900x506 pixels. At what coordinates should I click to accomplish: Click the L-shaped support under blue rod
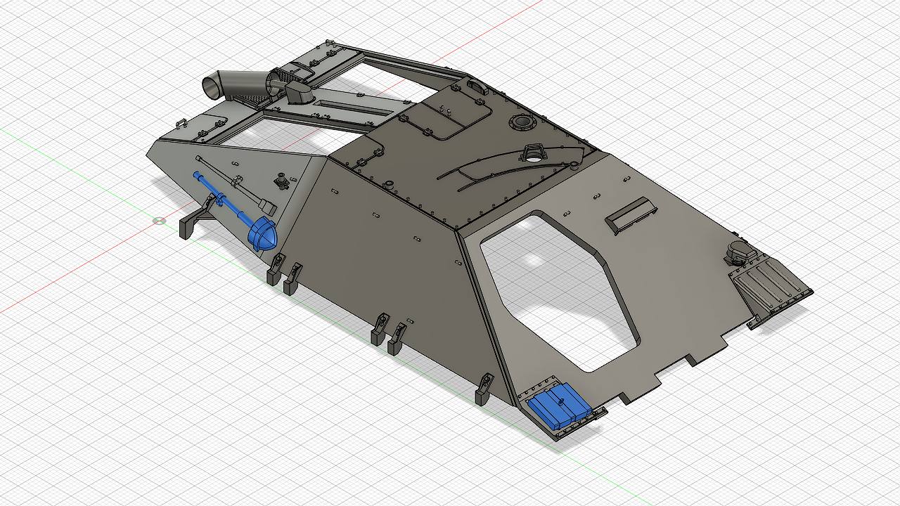point(197,219)
